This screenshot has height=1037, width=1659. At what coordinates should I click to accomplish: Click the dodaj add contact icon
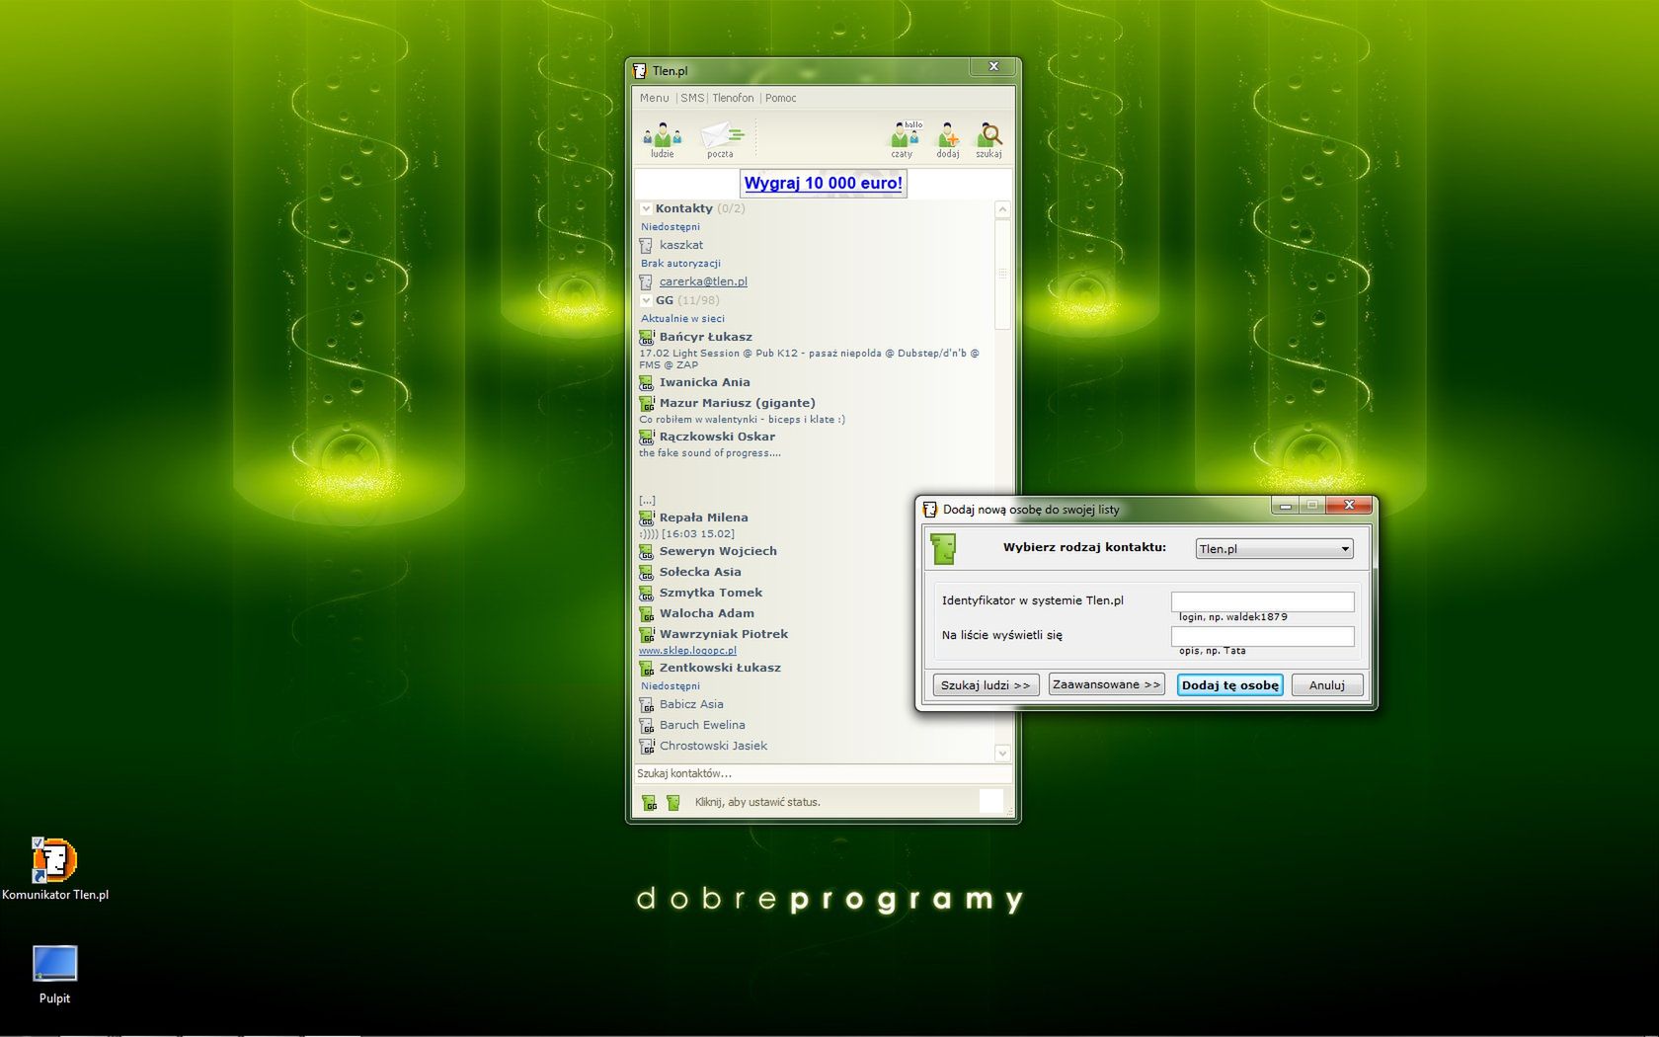point(948,139)
